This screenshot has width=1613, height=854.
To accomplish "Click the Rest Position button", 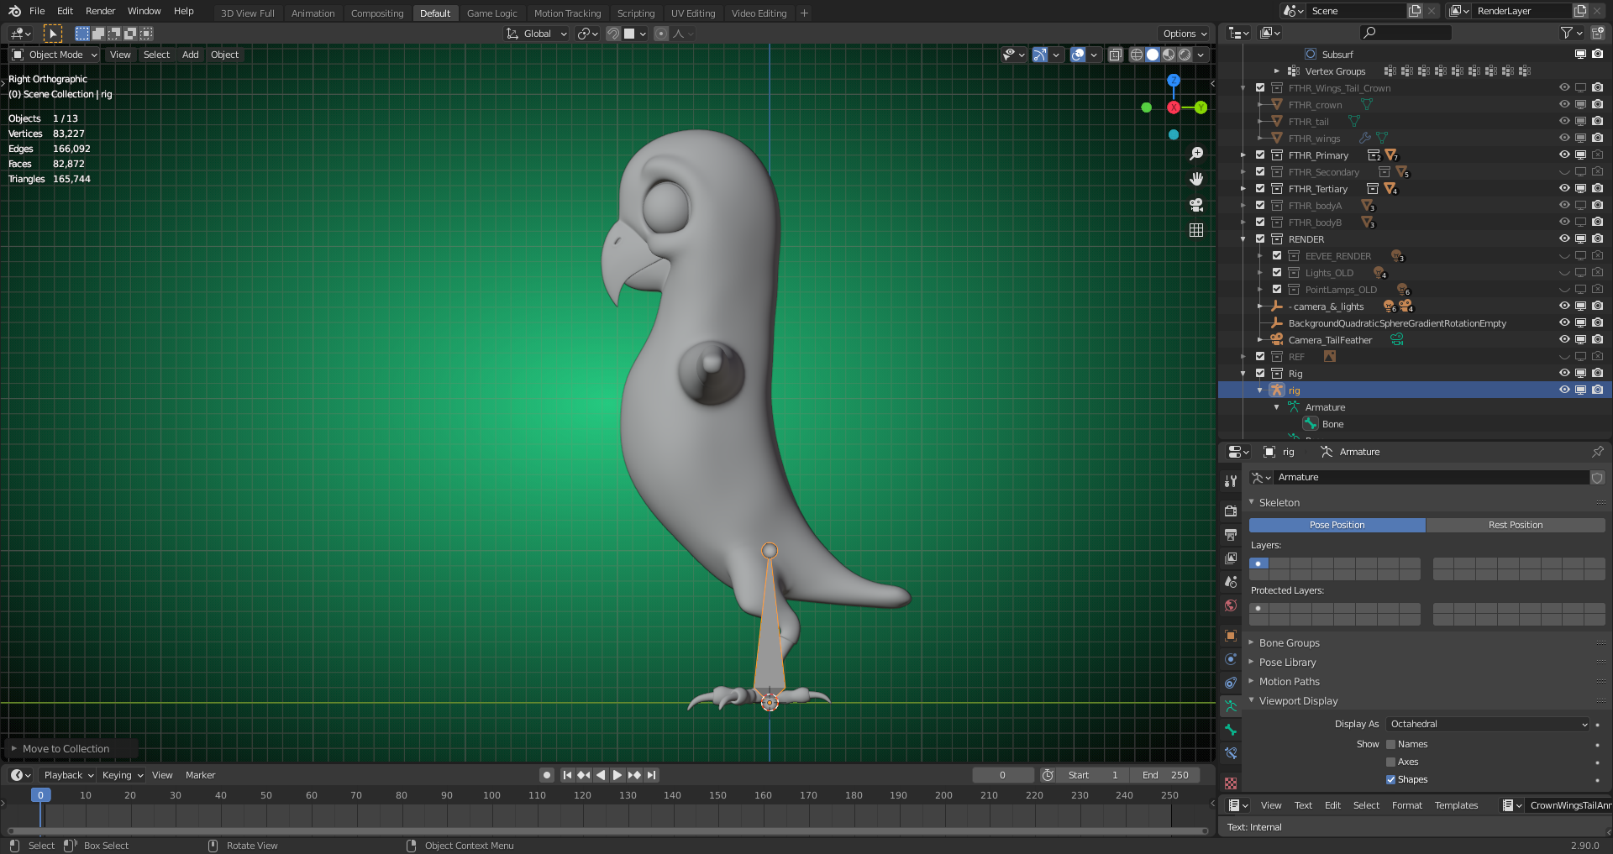I will tap(1515, 525).
